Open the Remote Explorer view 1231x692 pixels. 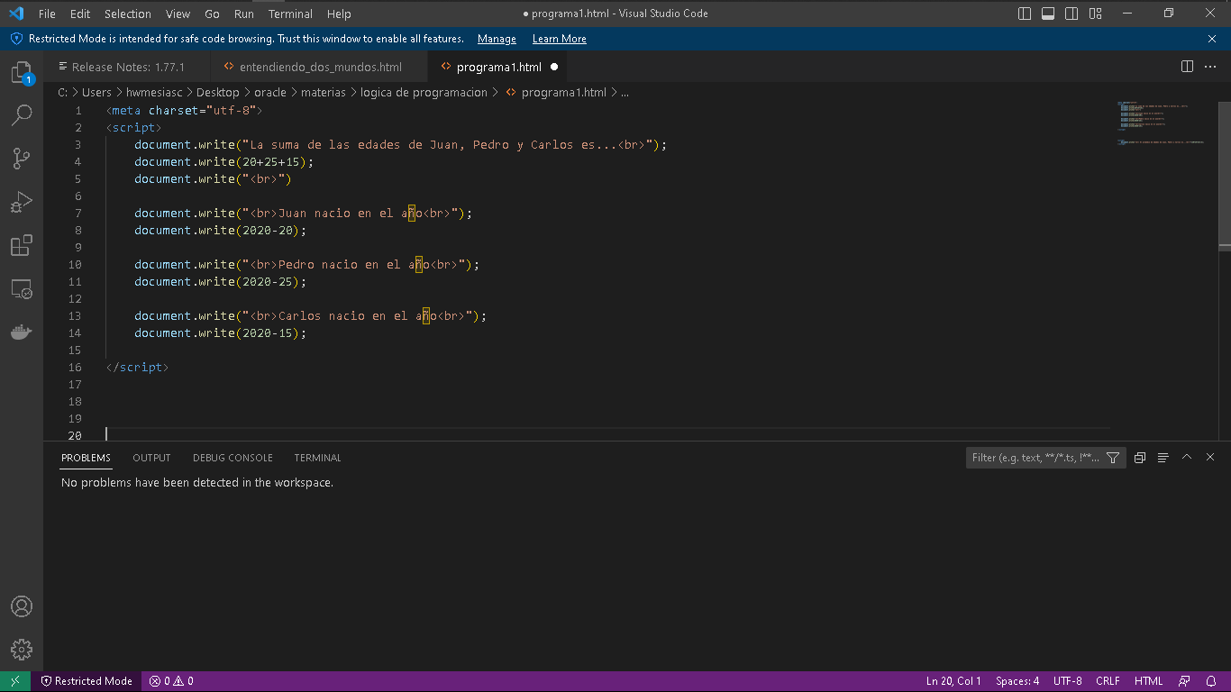pos(22,288)
